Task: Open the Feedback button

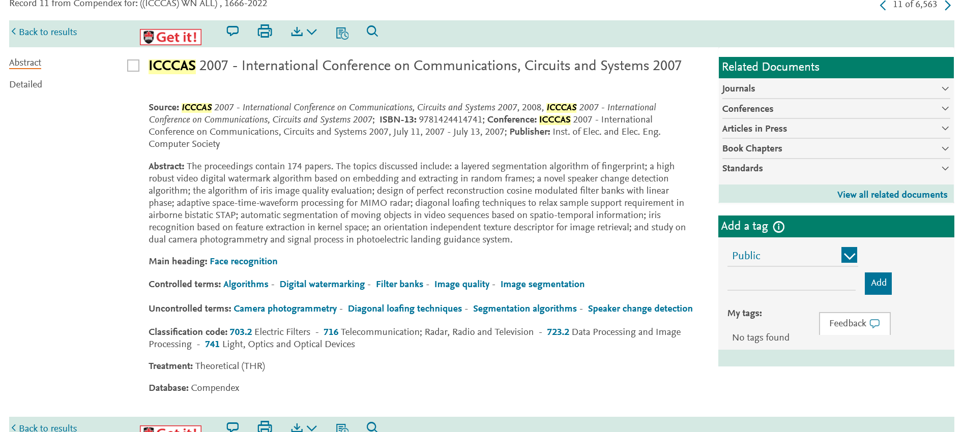Action: 855,323
